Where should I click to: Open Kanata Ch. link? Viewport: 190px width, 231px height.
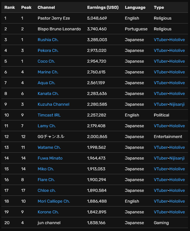click(x=48, y=94)
